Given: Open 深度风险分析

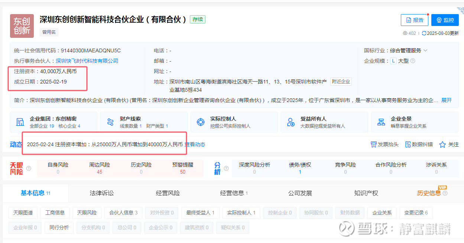Looking at the screenshot, I should click(x=254, y=168).
